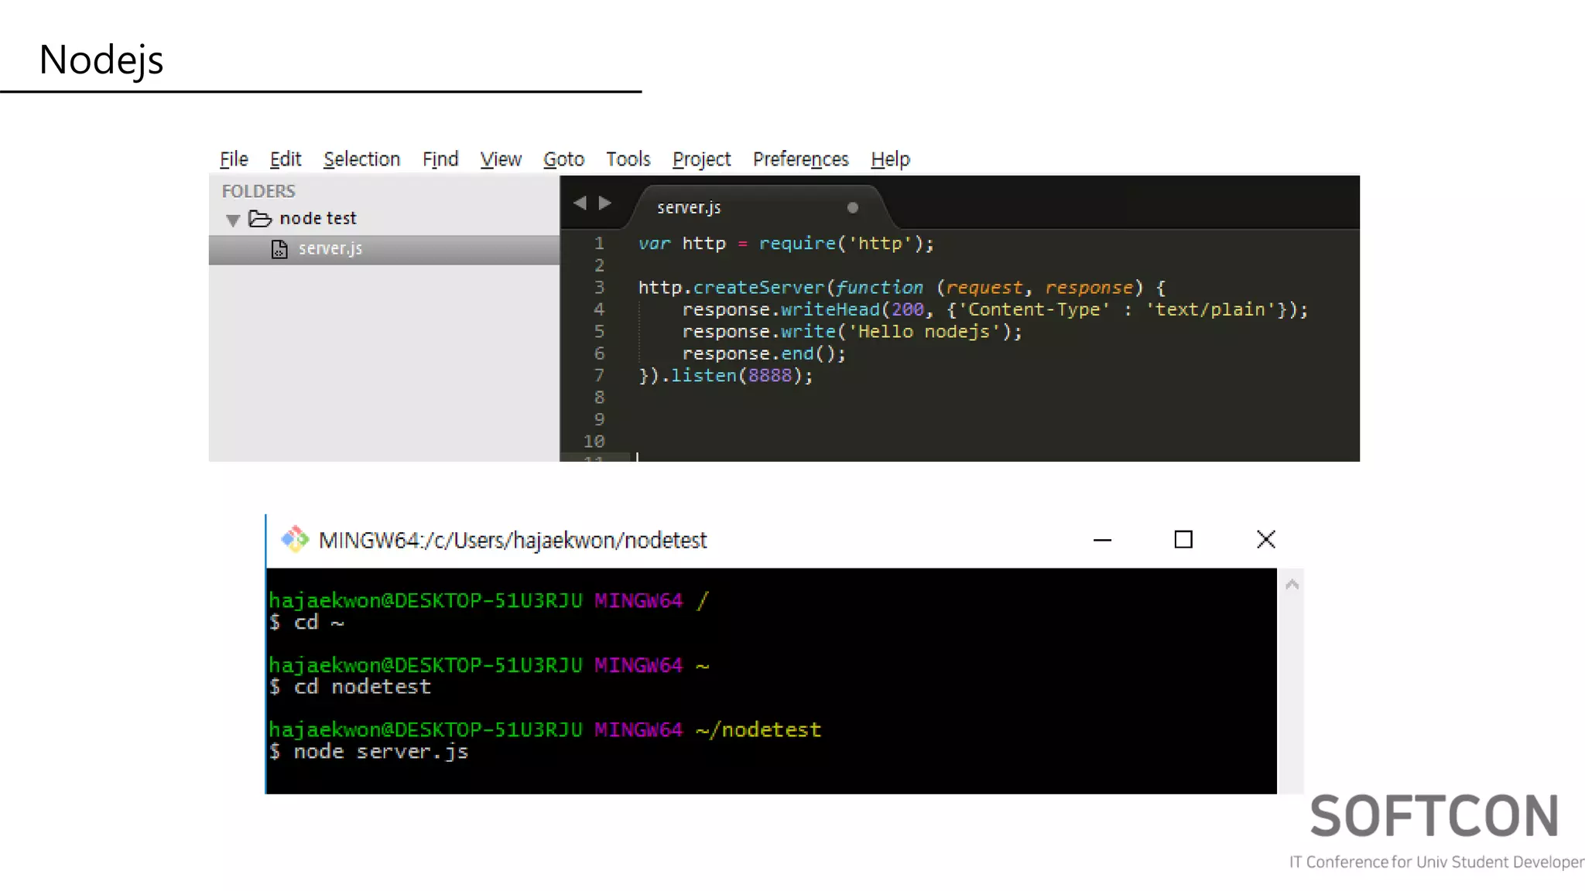Click the FOLDERS sidebar heading
The height and width of the screenshot is (891, 1585).
point(258,191)
